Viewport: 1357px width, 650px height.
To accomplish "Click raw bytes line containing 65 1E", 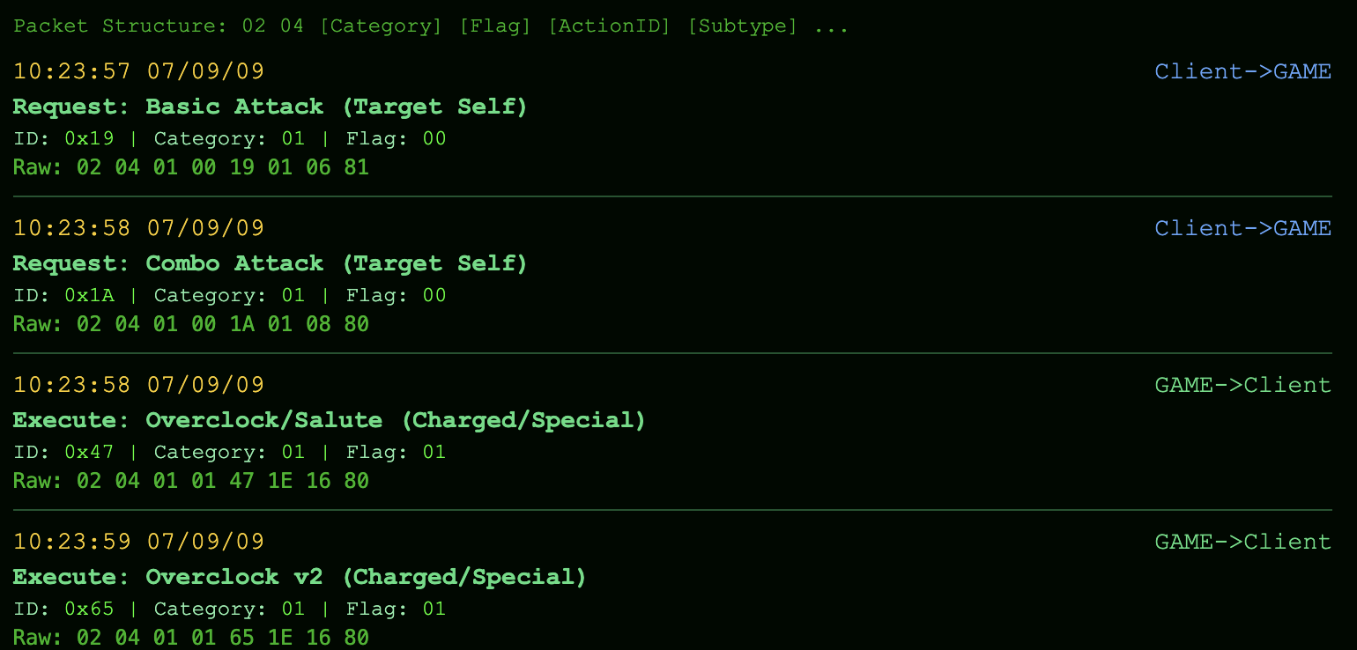I will click(190, 638).
